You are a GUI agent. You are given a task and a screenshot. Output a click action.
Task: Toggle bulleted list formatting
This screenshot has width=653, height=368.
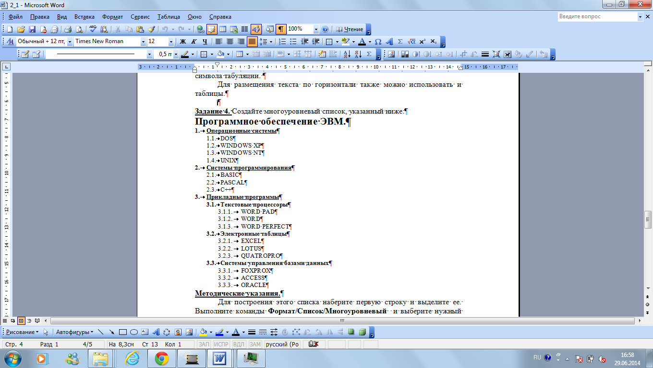point(293,42)
